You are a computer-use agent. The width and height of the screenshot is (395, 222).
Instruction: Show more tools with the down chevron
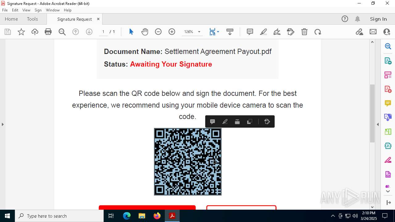click(x=388, y=191)
